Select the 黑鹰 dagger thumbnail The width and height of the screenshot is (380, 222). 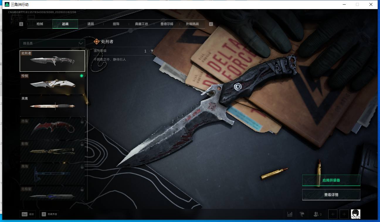(x=52, y=106)
